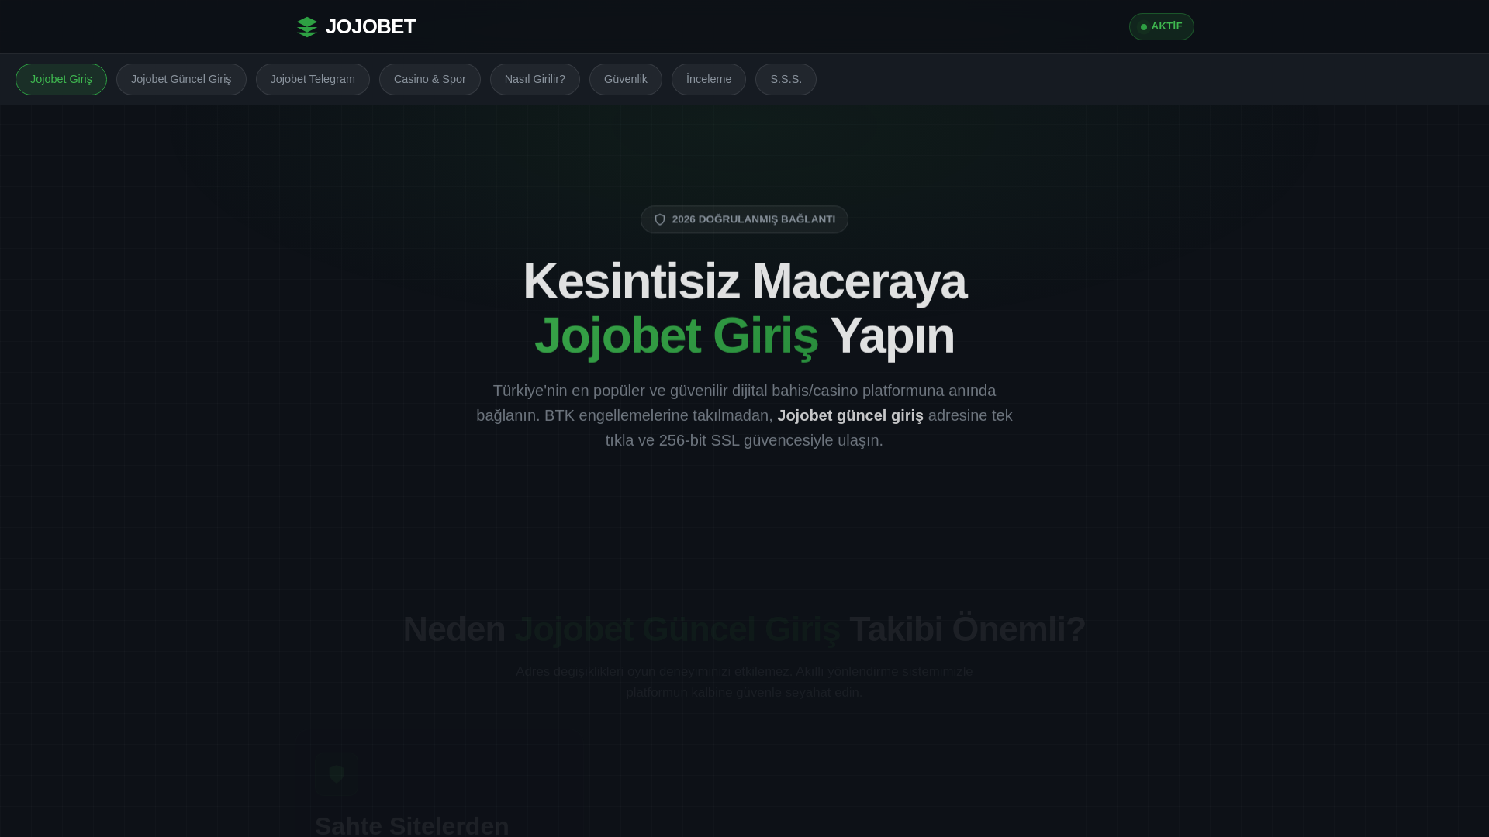
Task: Go to the Jojobet Telegram tab
Action: click(313, 80)
